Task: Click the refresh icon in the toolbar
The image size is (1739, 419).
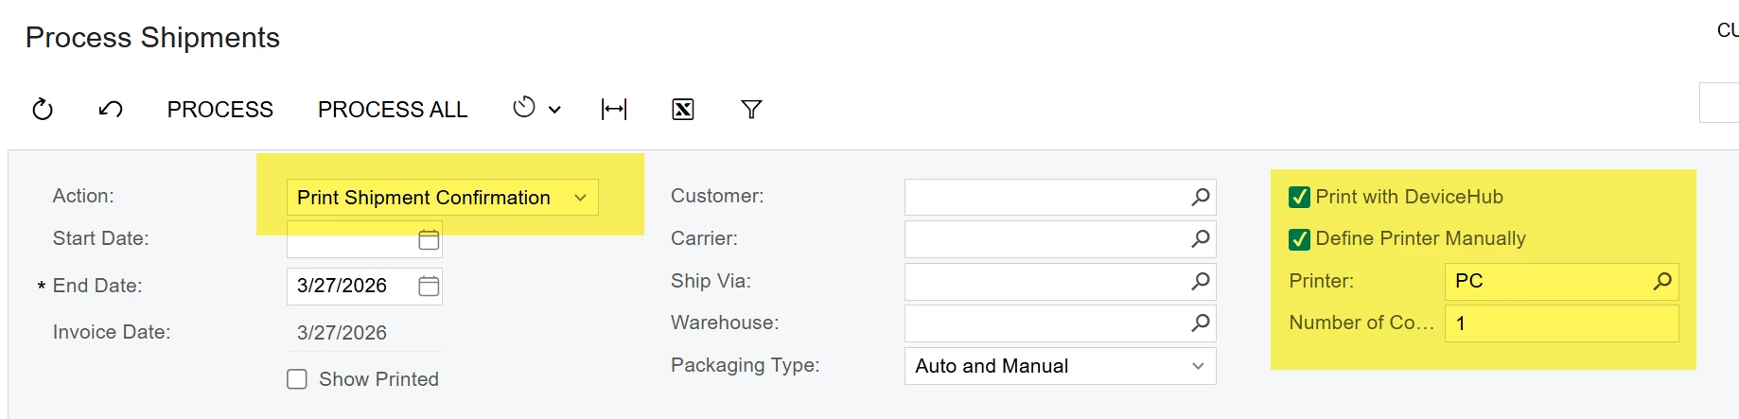Action: (43, 110)
